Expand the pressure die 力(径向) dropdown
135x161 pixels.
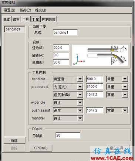coord(68,87)
